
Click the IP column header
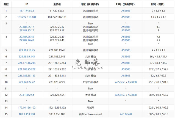click(27, 4)
